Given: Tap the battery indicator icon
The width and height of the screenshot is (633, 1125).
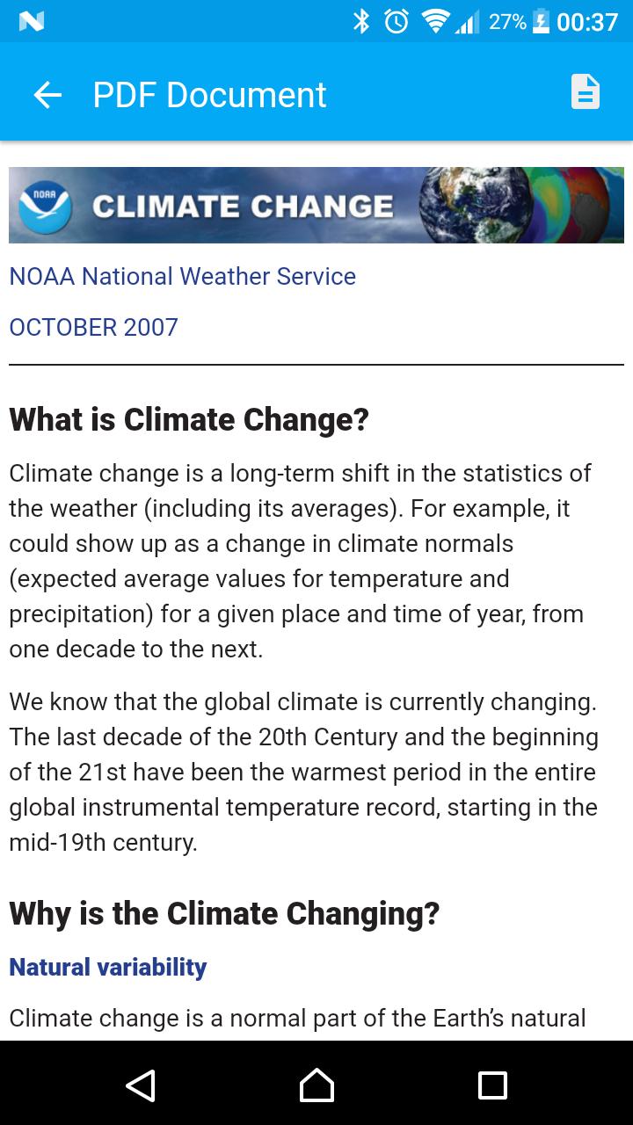Looking at the screenshot, I should click(x=541, y=21).
